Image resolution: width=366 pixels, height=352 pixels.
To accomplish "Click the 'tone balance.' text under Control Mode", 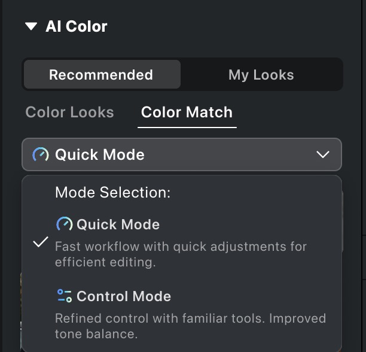I will click(96, 333).
